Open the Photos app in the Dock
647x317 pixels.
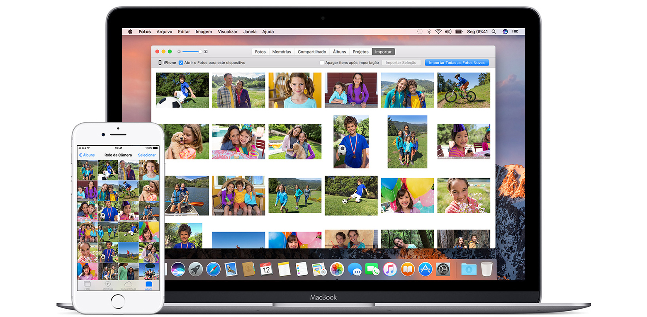(x=337, y=269)
